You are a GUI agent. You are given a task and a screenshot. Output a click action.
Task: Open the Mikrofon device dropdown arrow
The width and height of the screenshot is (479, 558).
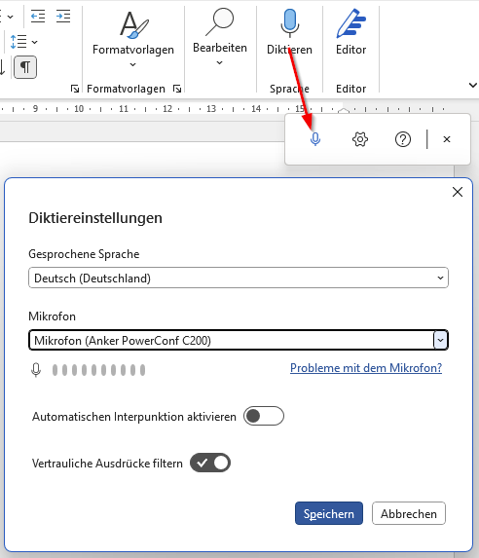coord(440,340)
